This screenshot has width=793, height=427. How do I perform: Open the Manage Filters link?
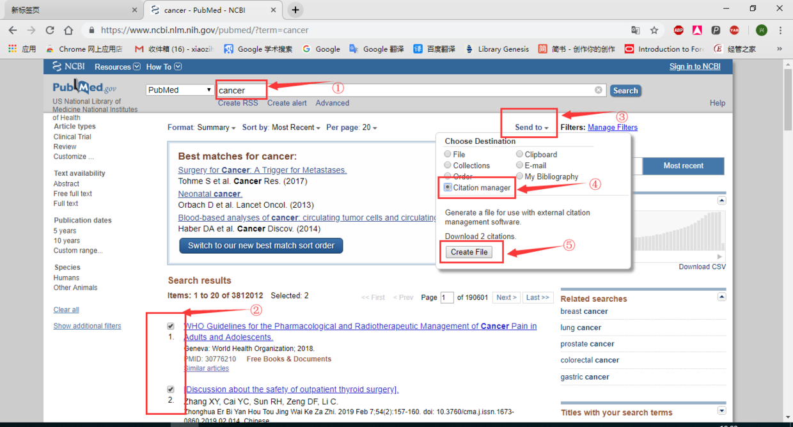[613, 127]
